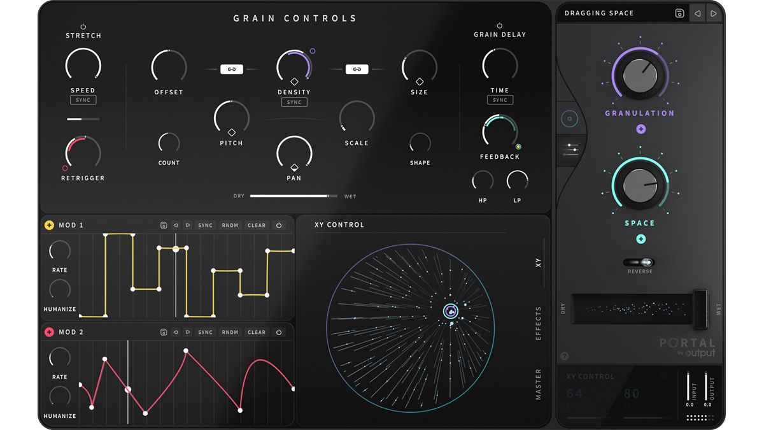Click the link icon between Offset and Density
The image size is (764, 430).
232,69
